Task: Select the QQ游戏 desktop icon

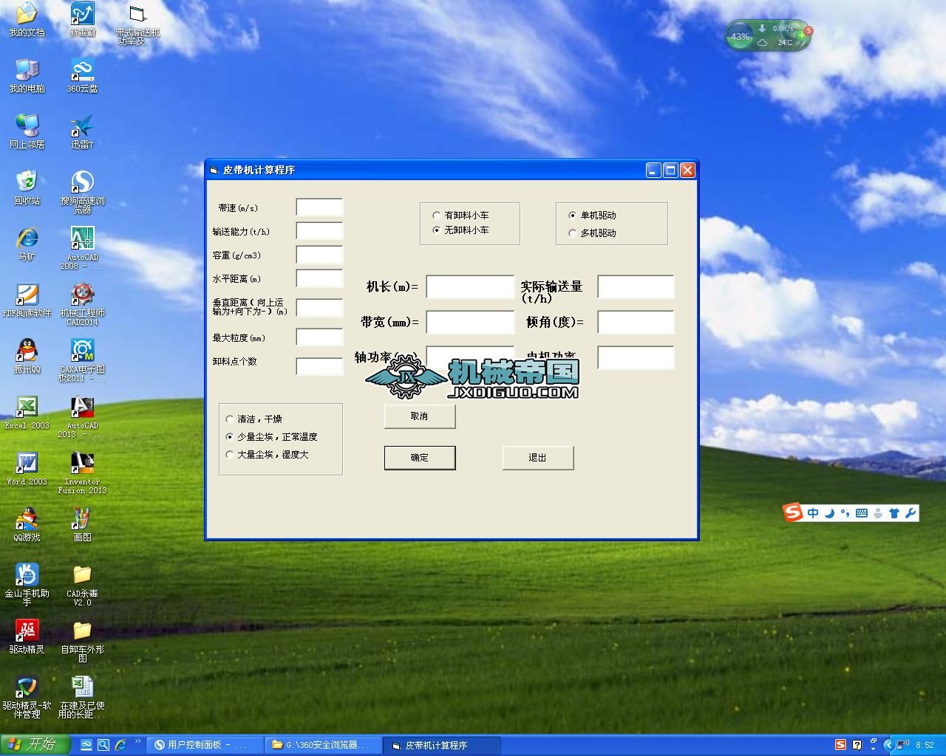Action: point(27,525)
